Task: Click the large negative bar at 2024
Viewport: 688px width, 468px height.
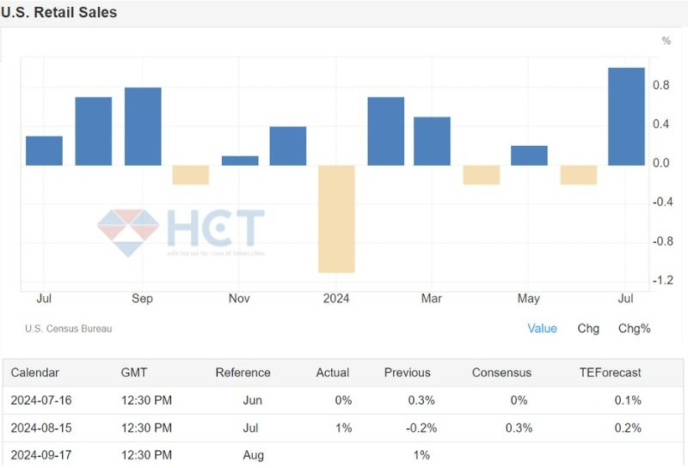Action: point(336,218)
